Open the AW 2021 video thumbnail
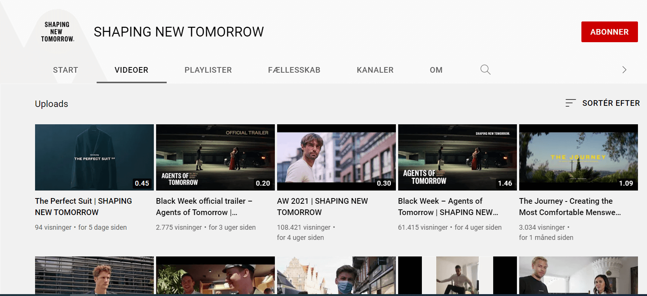Image resolution: width=647 pixels, height=296 pixels. [336, 157]
